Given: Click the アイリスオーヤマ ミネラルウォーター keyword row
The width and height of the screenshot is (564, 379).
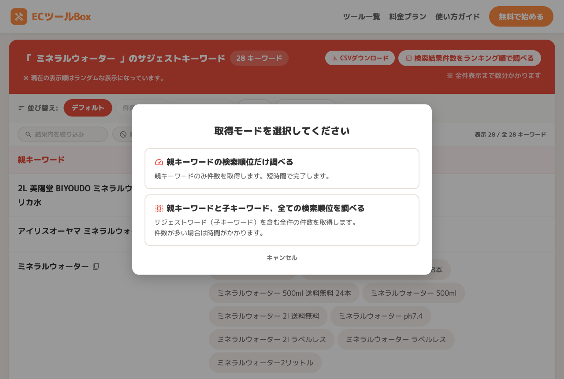Looking at the screenshot, I should pos(75,231).
